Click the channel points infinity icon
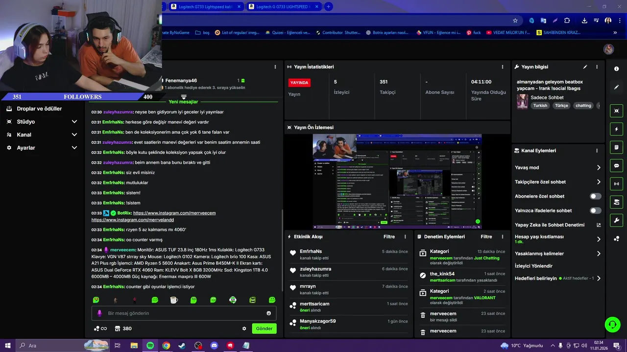The height and width of the screenshot is (352, 627). pos(100,329)
